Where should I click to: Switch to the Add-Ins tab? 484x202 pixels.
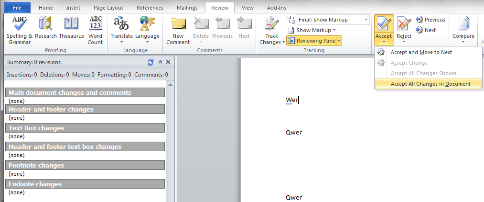tap(276, 8)
